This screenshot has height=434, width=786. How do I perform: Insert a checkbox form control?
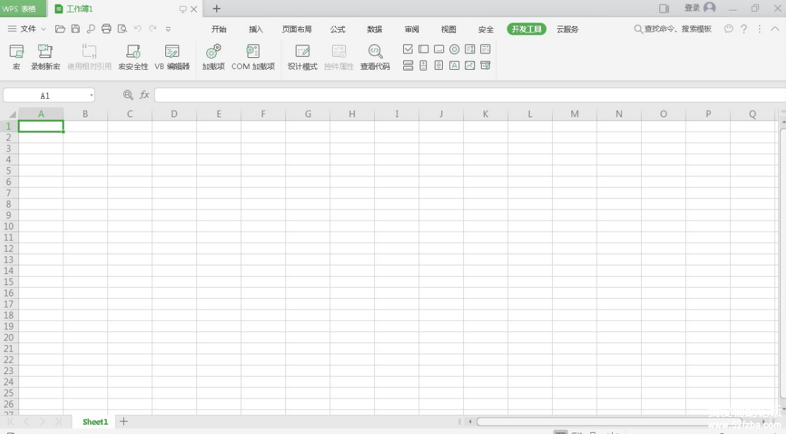pyautogui.click(x=408, y=49)
